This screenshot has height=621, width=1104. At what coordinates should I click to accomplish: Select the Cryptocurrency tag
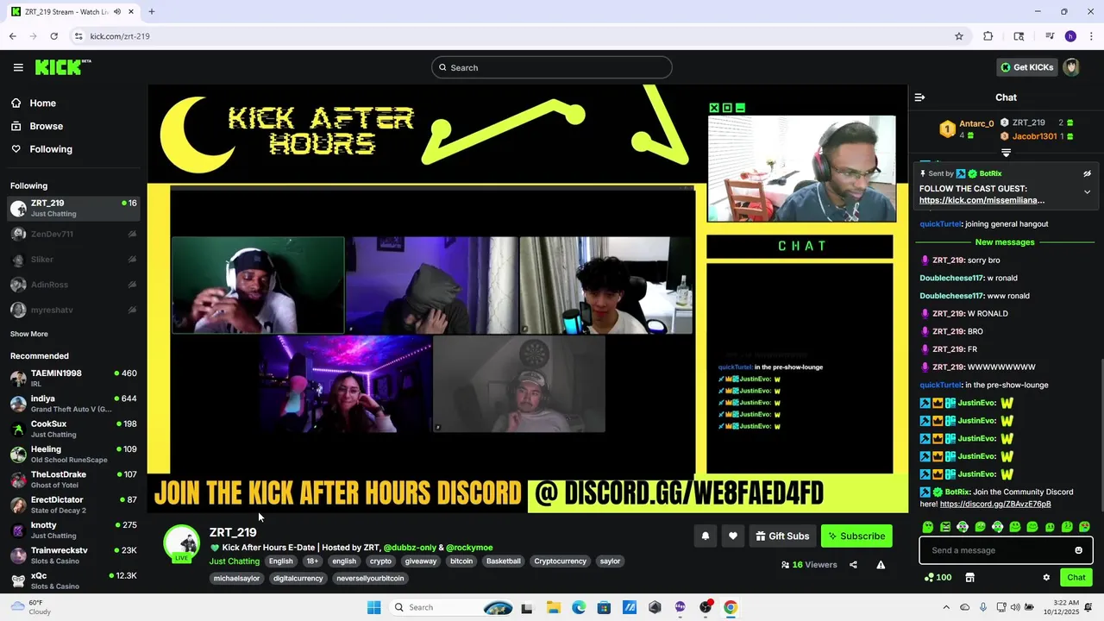pyautogui.click(x=560, y=561)
